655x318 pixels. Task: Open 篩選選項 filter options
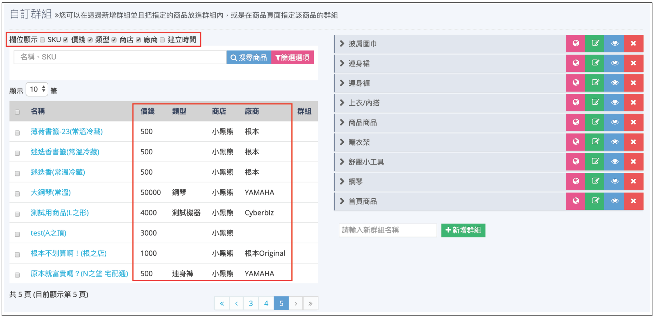[x=292, y=57]
